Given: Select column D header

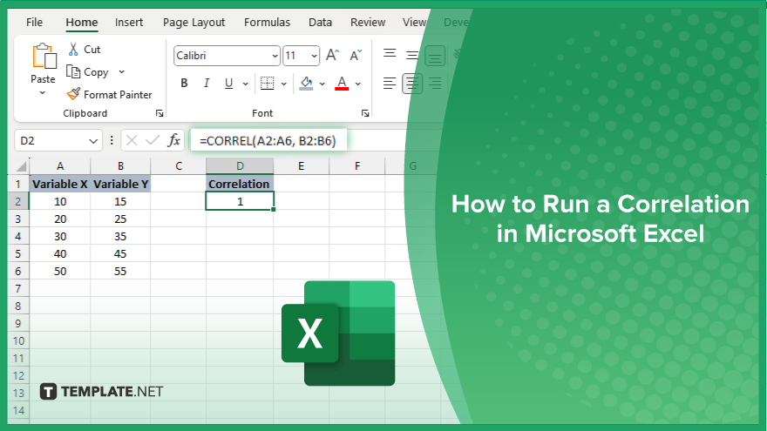Looking at the screenshot, I should tap(240, 166).
